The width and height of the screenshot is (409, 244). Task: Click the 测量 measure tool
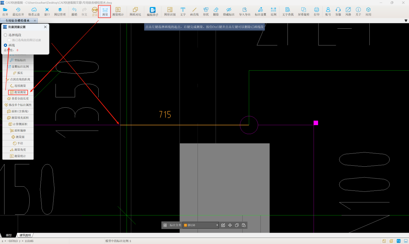pos(105,12)
